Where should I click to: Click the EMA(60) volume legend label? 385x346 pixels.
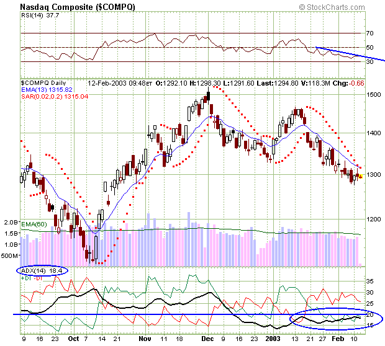coord(34,224)
